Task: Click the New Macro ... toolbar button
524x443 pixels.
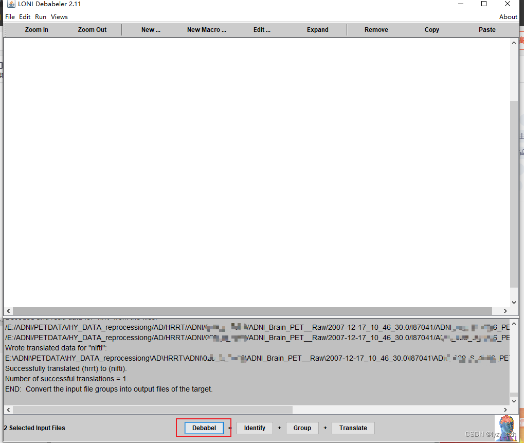Action: [207, 30]
